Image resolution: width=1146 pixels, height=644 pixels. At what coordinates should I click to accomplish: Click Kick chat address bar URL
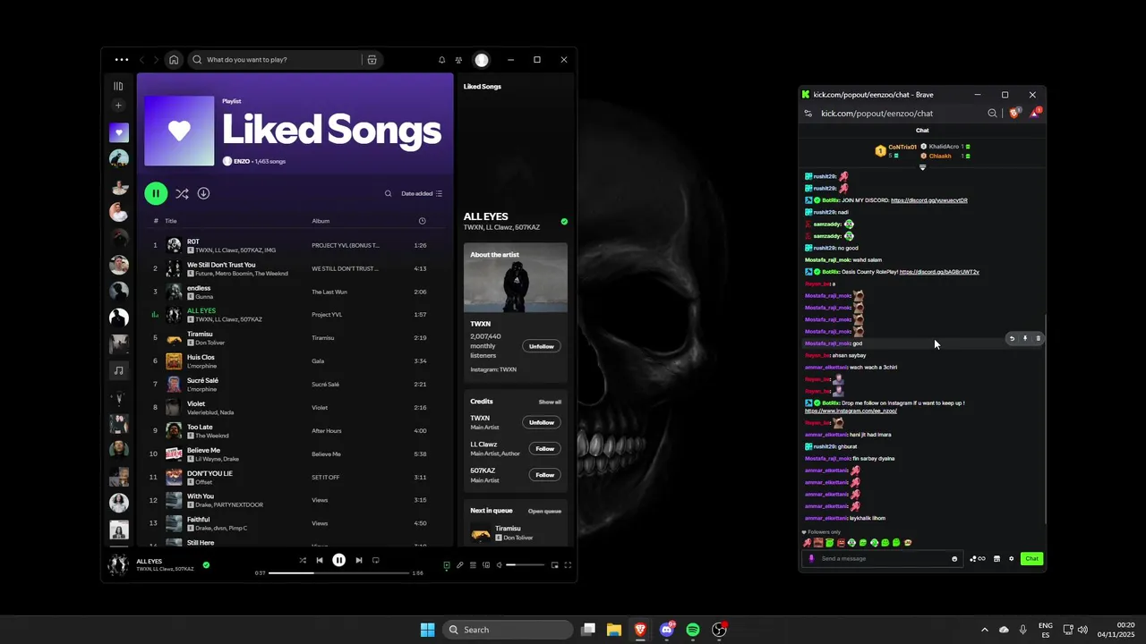click(877, 114)
